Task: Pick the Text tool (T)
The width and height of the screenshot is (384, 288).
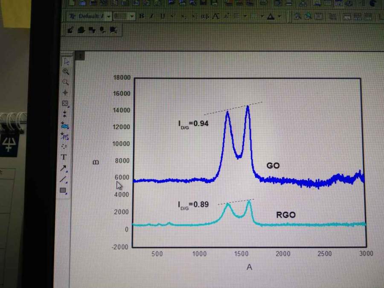Action: [x=64, y=157]
